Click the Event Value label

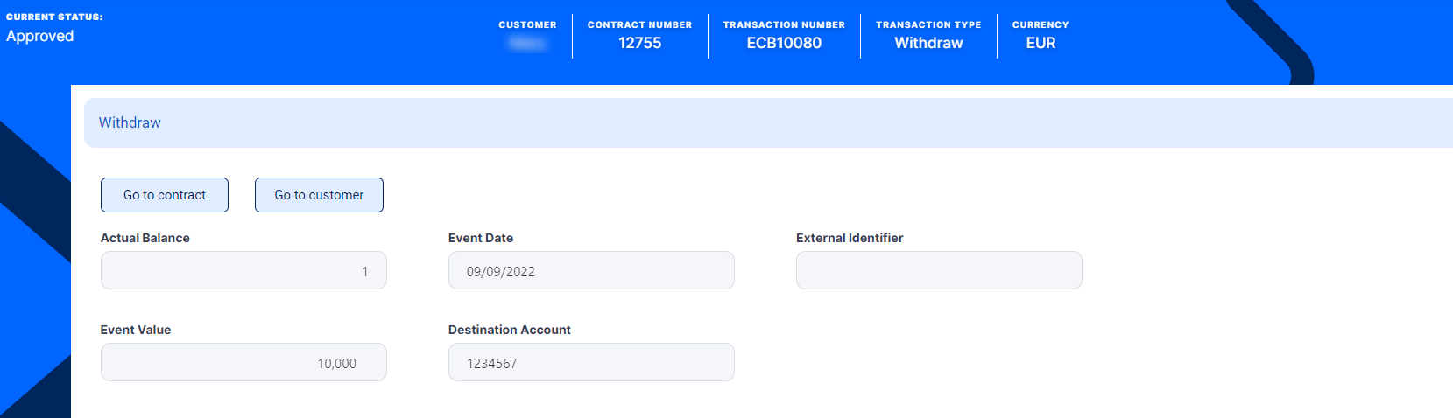tap(136, 330)
